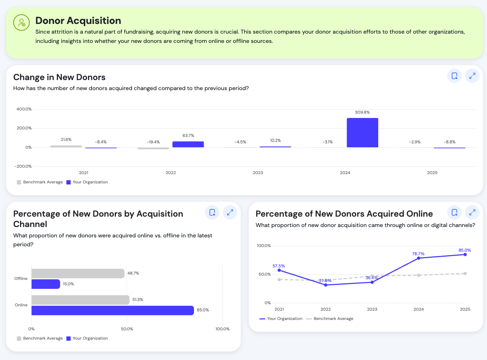Click the 15.0% Offline blue bar

45,284
